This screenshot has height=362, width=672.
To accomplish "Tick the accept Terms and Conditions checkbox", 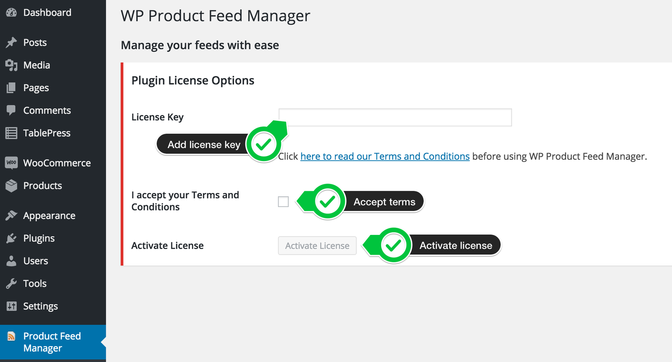I will pyautogui.click(x=283, y=202).
